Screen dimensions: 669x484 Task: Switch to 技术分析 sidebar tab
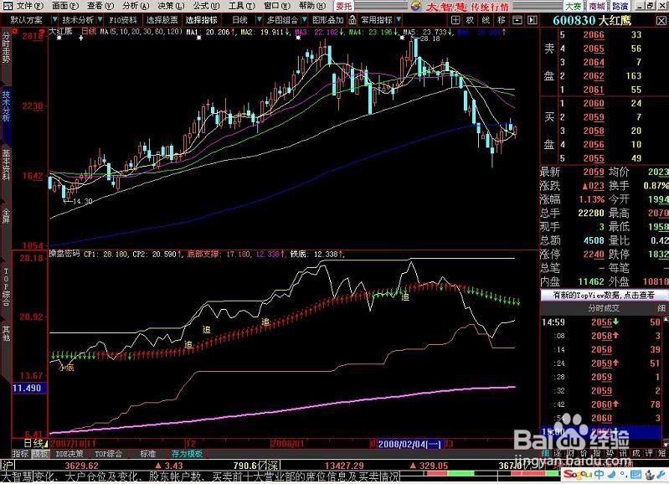click(x=6, y=106)
